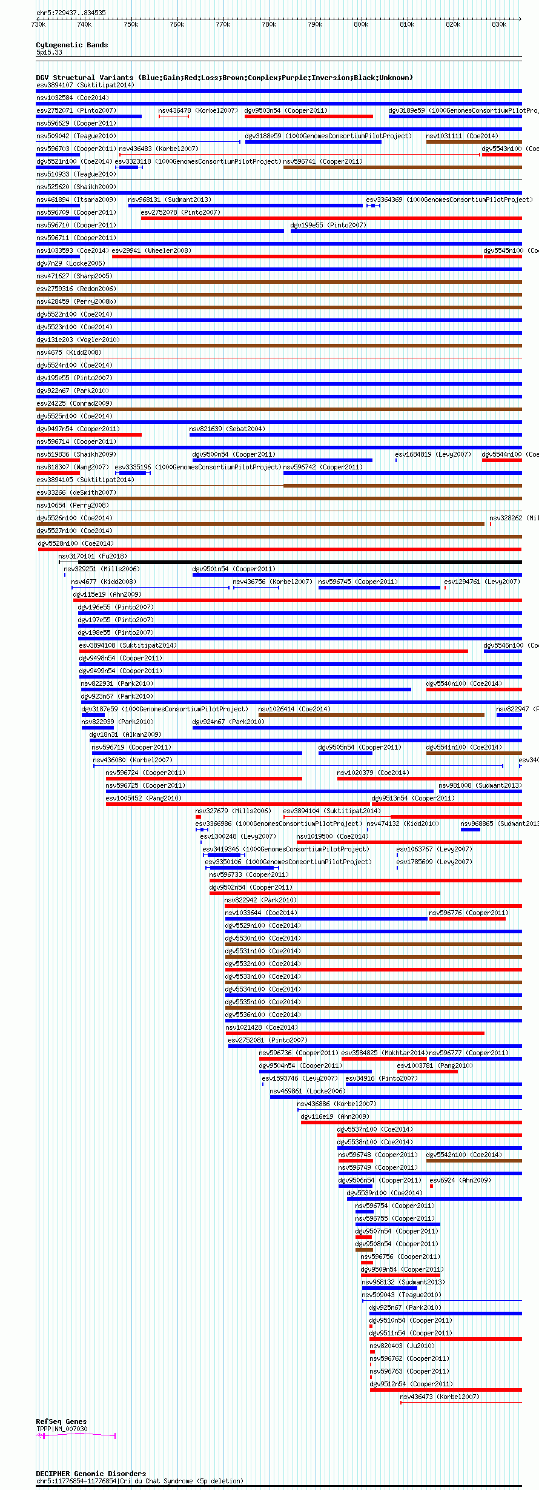The image size is (539, 1490).
Task: Open esv2759316 (Redon2006) variant
Action: coord(76,289)
